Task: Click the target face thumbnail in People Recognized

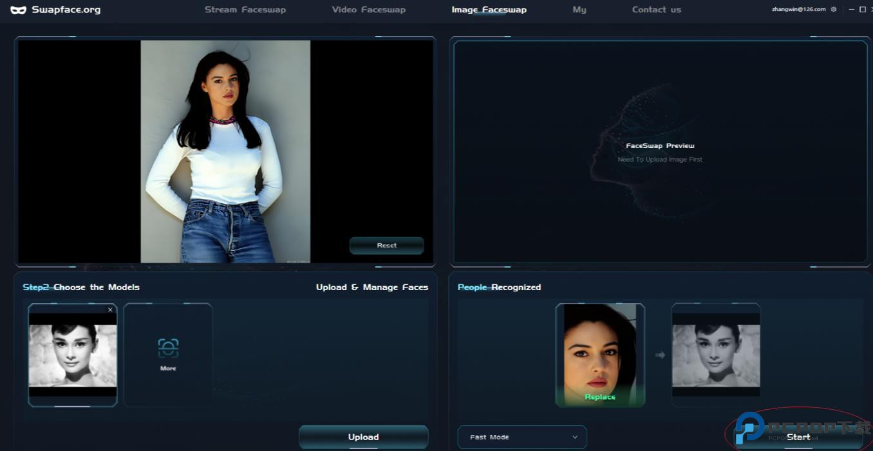Action: coord(716,354)
